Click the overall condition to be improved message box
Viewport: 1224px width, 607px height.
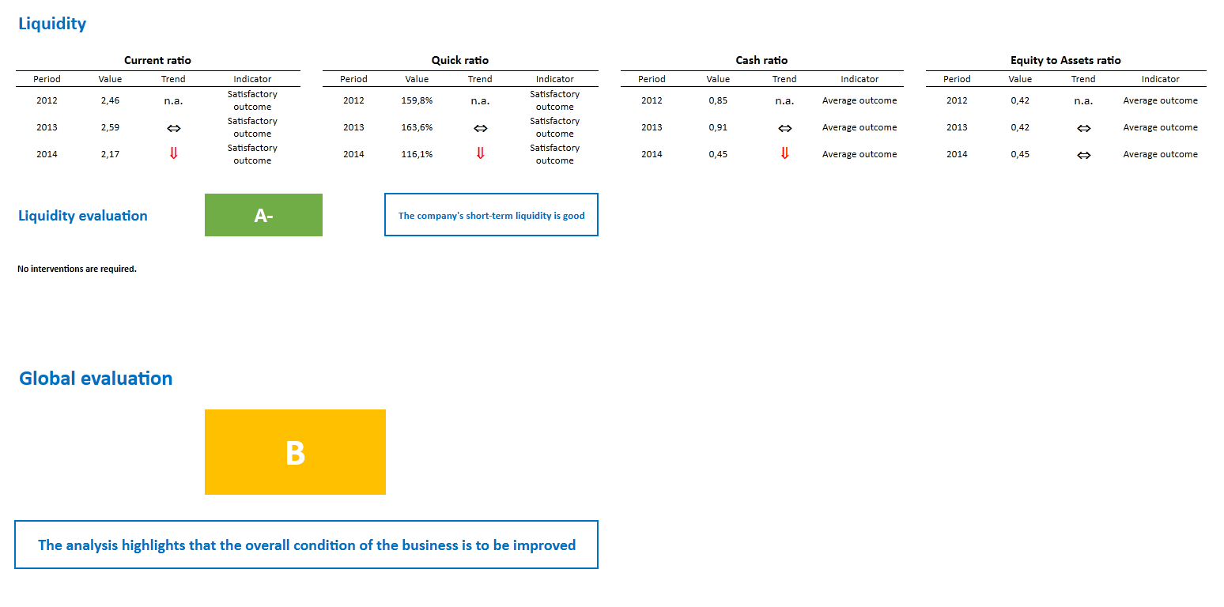306,545
